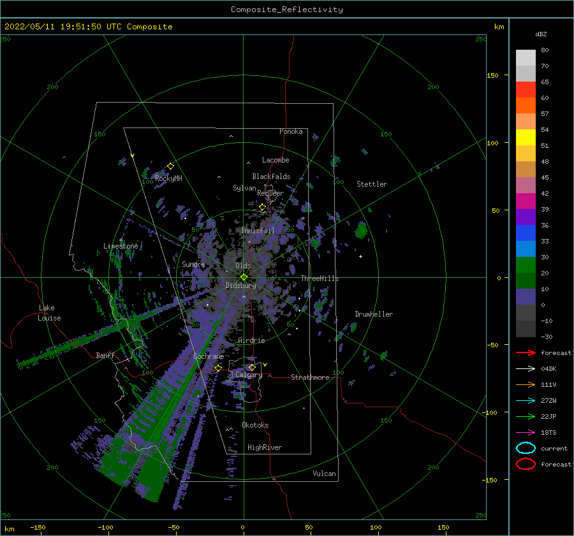The image size is (574, 536).
Task: Click the RockyMH label
Action: click(168, 178)
